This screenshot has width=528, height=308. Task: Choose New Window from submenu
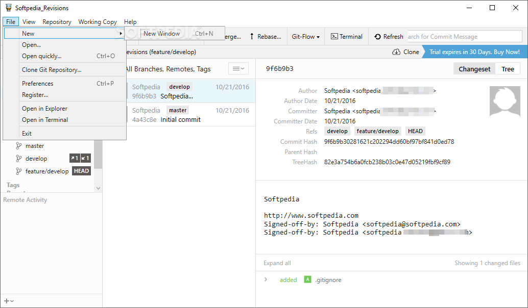click(x=174, y=34)
